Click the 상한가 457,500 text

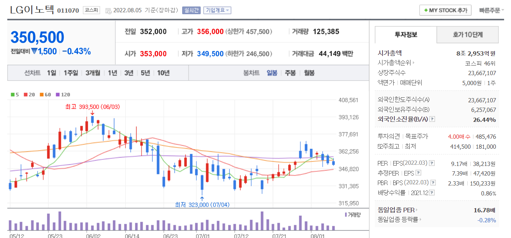[x=249, y=32]
